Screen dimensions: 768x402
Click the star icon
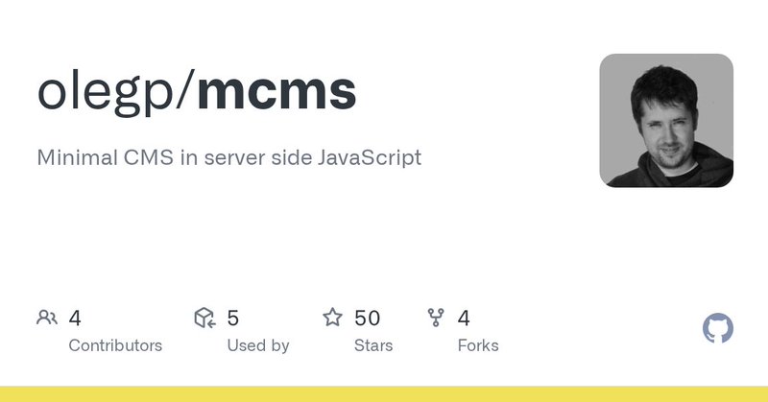coord(332,318)
